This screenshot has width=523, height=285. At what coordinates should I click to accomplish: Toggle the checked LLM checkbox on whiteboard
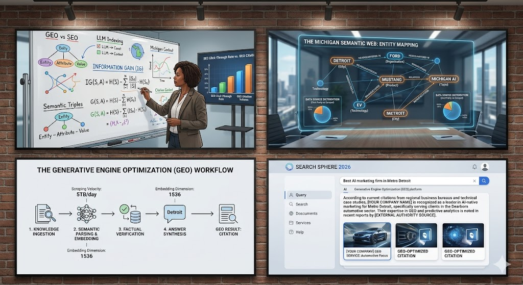click(x=99, y=46)
